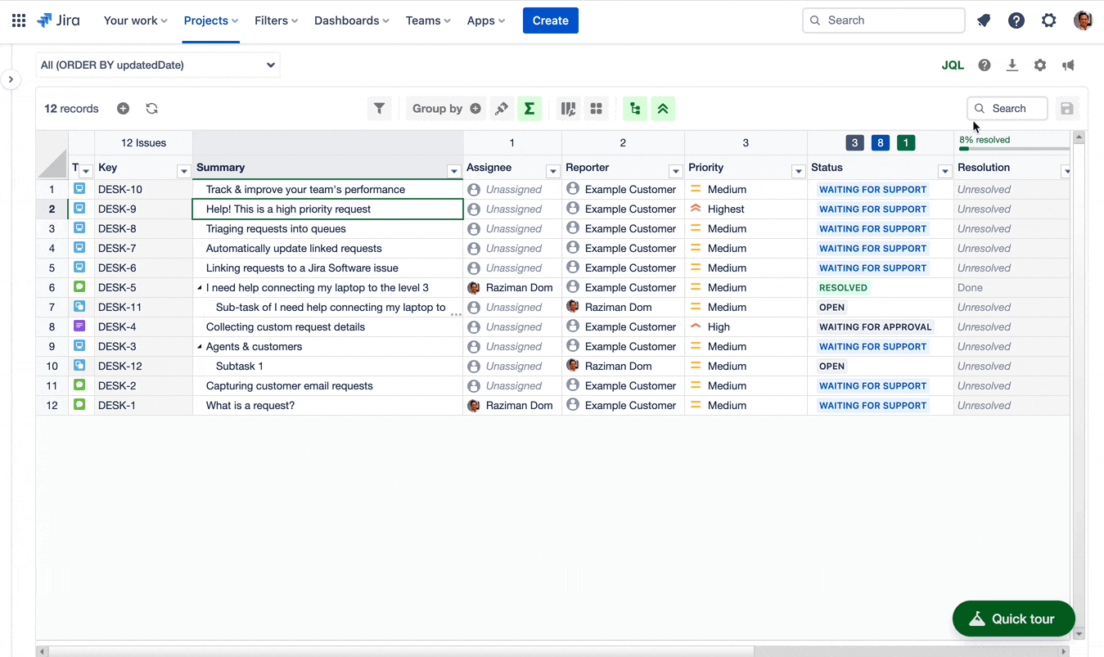Open the filter funnel icon
The image size is (1104, 657).
(x=379, y=109)
